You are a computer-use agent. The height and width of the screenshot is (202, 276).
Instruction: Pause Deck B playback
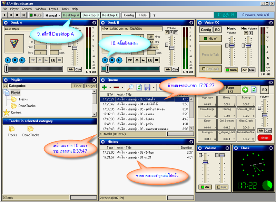(x=105, y=60)
